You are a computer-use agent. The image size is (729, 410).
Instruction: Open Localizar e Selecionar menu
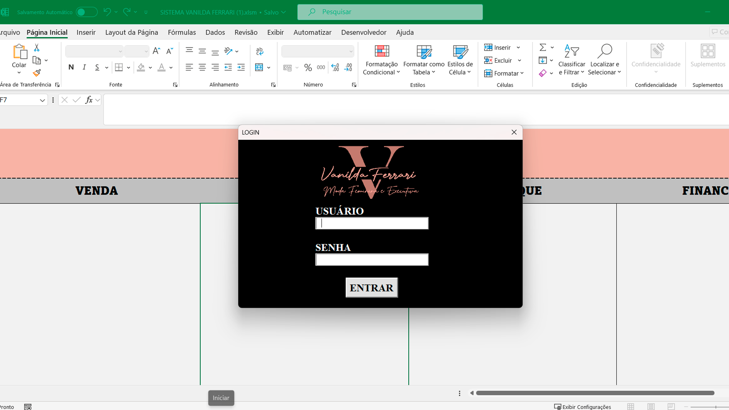[x=604, y=60]
